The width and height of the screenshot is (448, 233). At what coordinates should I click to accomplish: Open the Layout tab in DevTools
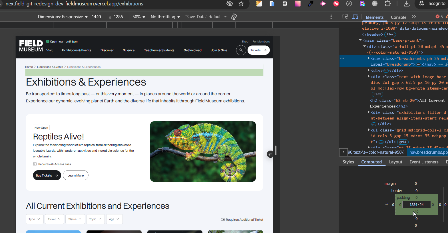pos(395,162)
